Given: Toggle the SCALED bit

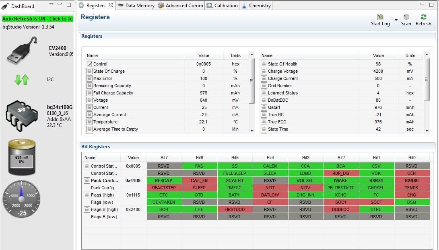Looking at the screenshot, I should [x=235, y=180].
